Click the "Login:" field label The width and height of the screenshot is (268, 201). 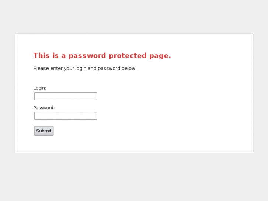coord(40,88)
